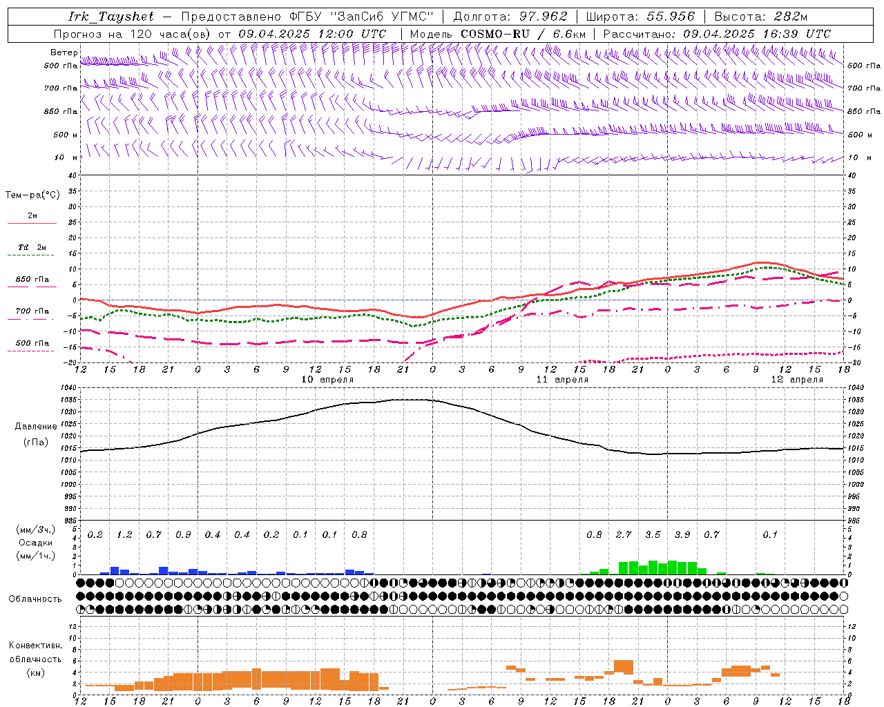Click the (мм/3ч.) precipitation unit label
The image size is (884, 707).
pos(35,530)
